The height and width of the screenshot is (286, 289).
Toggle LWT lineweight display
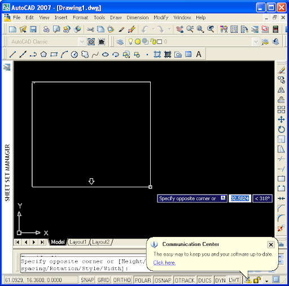tap(234, 280)
